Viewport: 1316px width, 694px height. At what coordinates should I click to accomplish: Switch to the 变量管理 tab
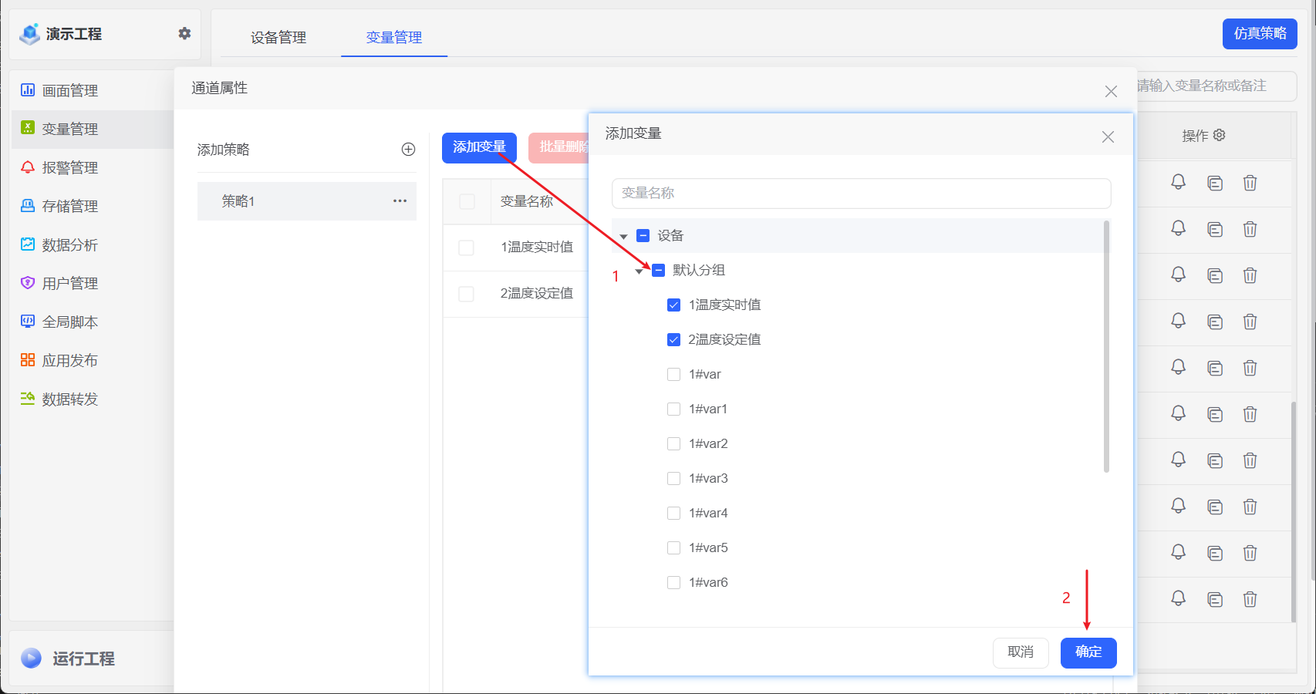(393, 36)
